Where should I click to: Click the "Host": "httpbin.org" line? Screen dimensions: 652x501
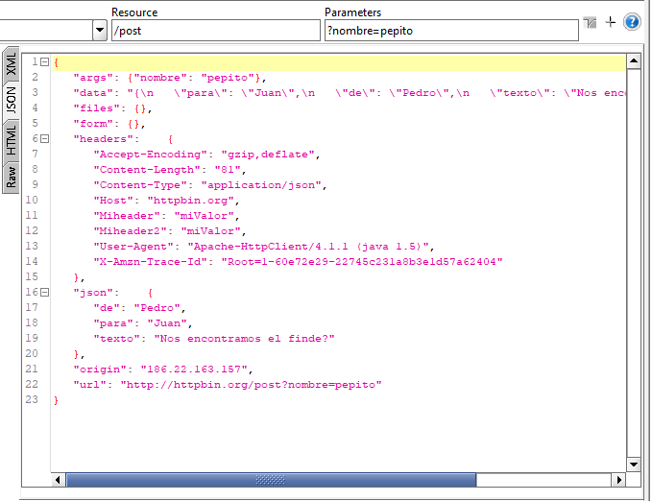tap(166, 201)
